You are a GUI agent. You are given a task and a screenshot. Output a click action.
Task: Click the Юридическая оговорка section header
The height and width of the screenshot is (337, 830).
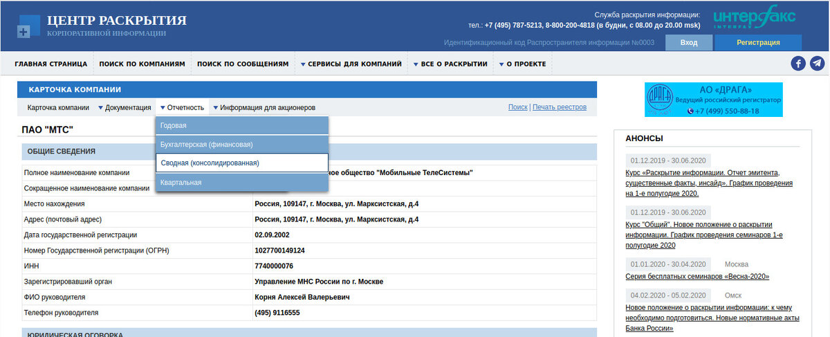[308, 333]
